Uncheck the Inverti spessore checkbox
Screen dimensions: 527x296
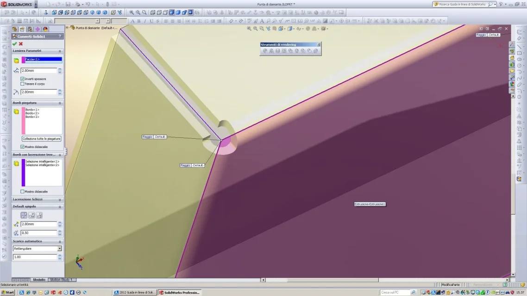pos(22,79)
